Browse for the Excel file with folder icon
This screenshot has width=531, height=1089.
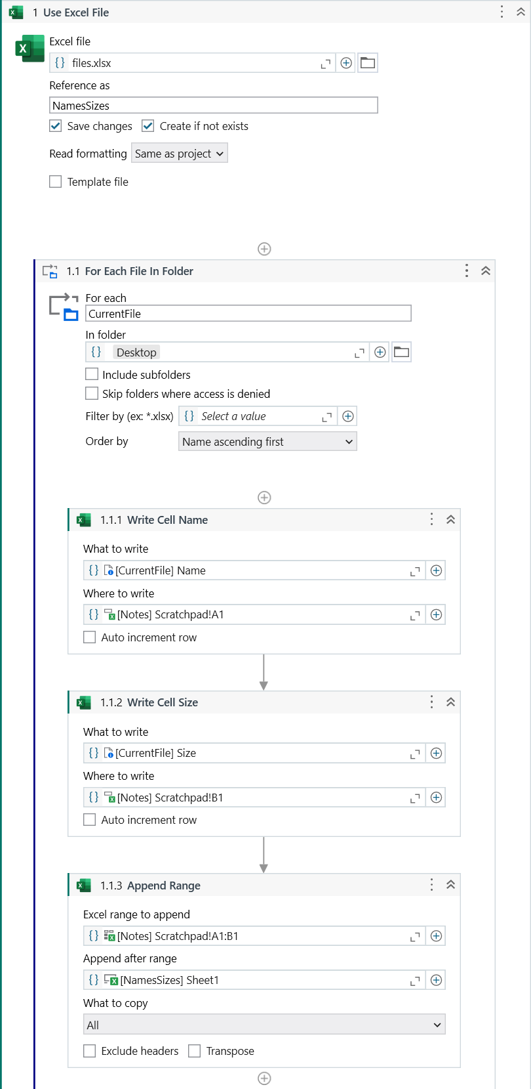click(x=368, y=63)
